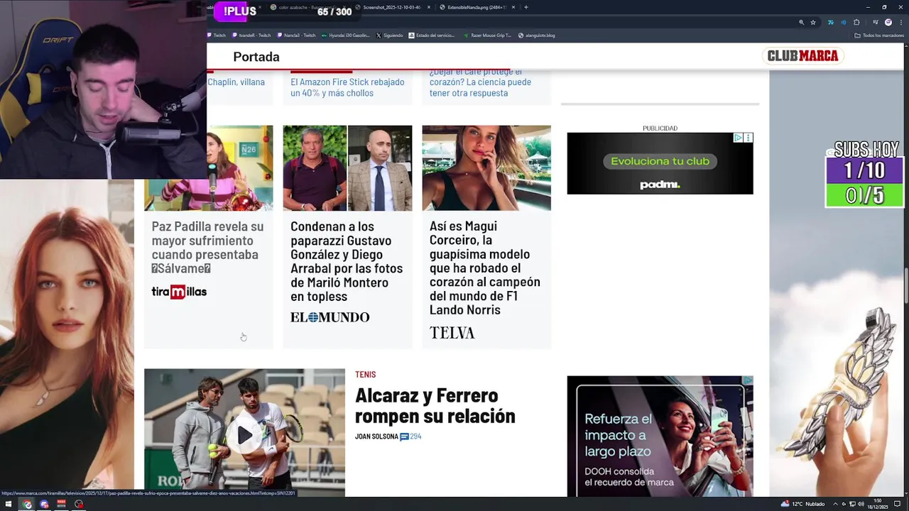Click the TELVA logo
909x511 pixels.
click(452, 332)
